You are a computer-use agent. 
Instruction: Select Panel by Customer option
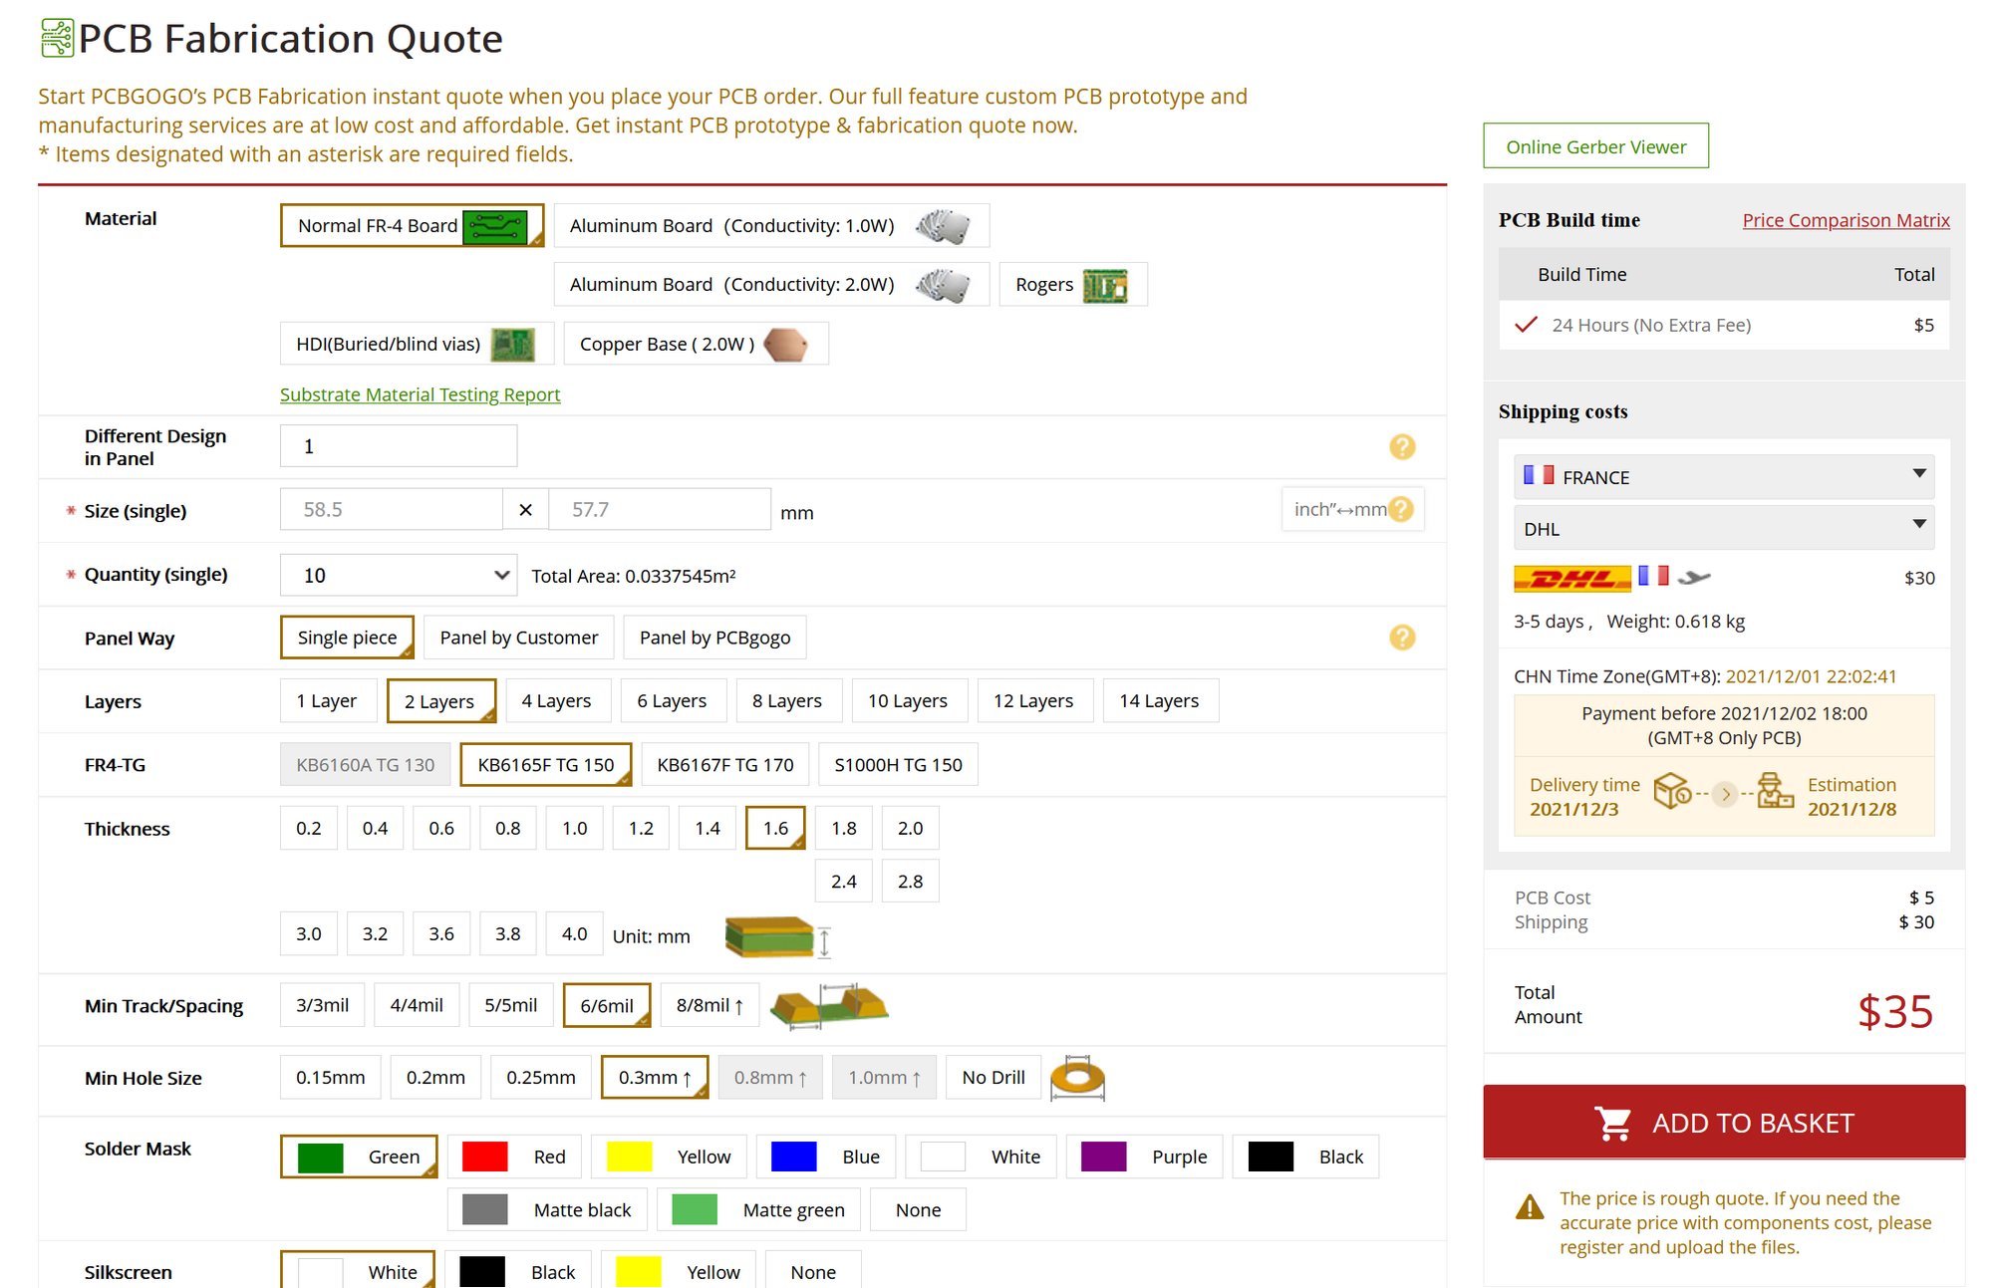[x=519, y=638]
